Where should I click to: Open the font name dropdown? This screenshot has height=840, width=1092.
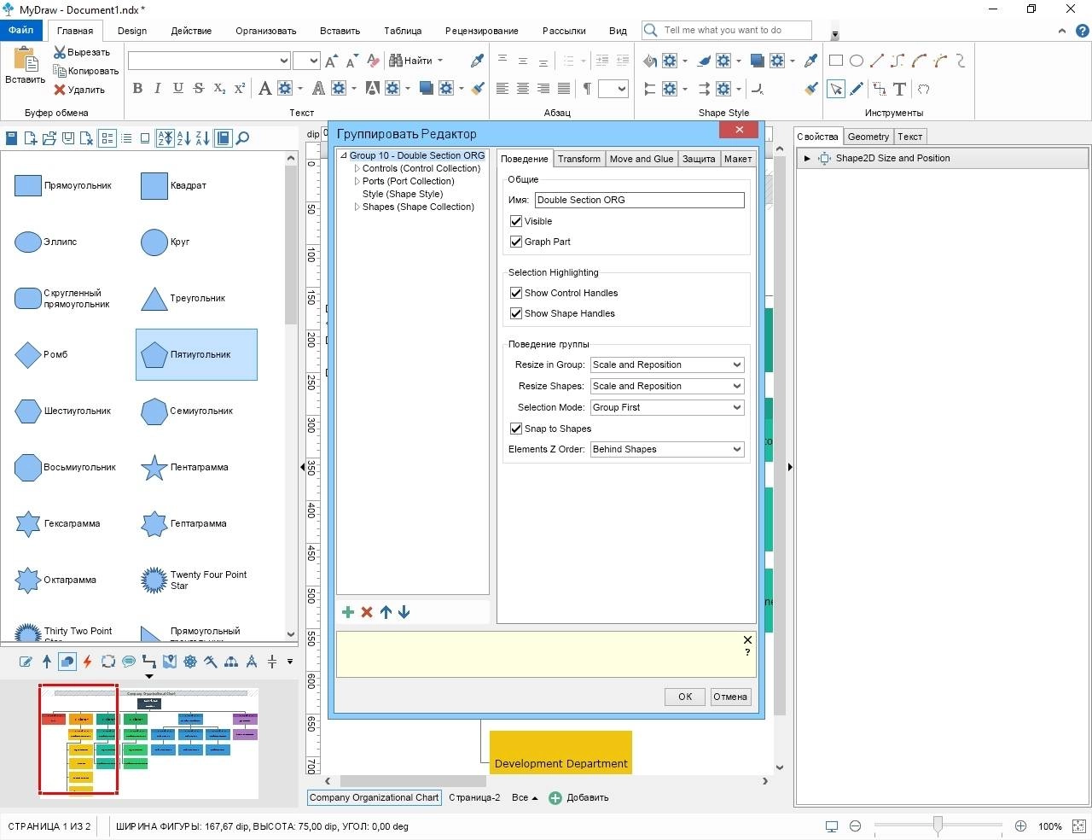pos(284,61)
